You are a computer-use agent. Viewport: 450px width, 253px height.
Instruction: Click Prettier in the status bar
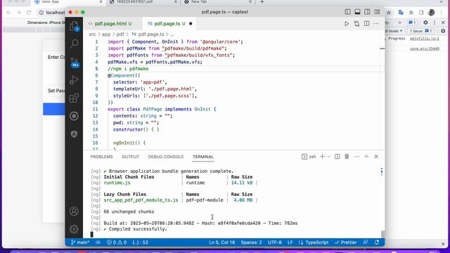coord(345,242)
